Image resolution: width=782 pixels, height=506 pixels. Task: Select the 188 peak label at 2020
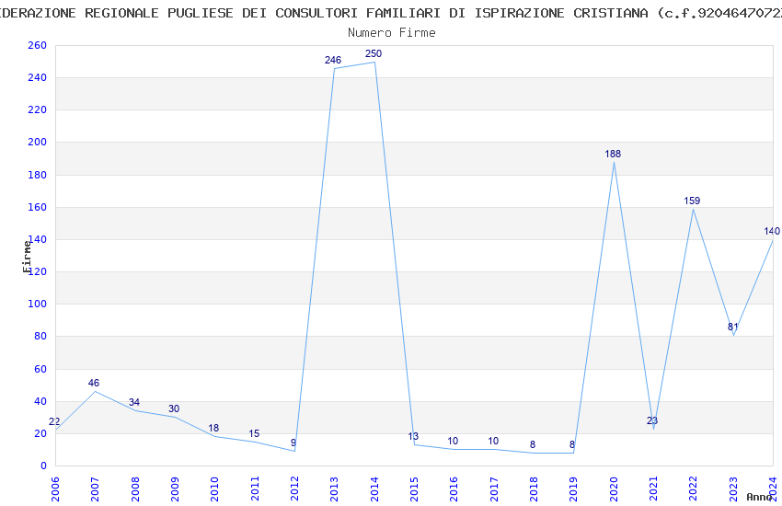[613, 154]
